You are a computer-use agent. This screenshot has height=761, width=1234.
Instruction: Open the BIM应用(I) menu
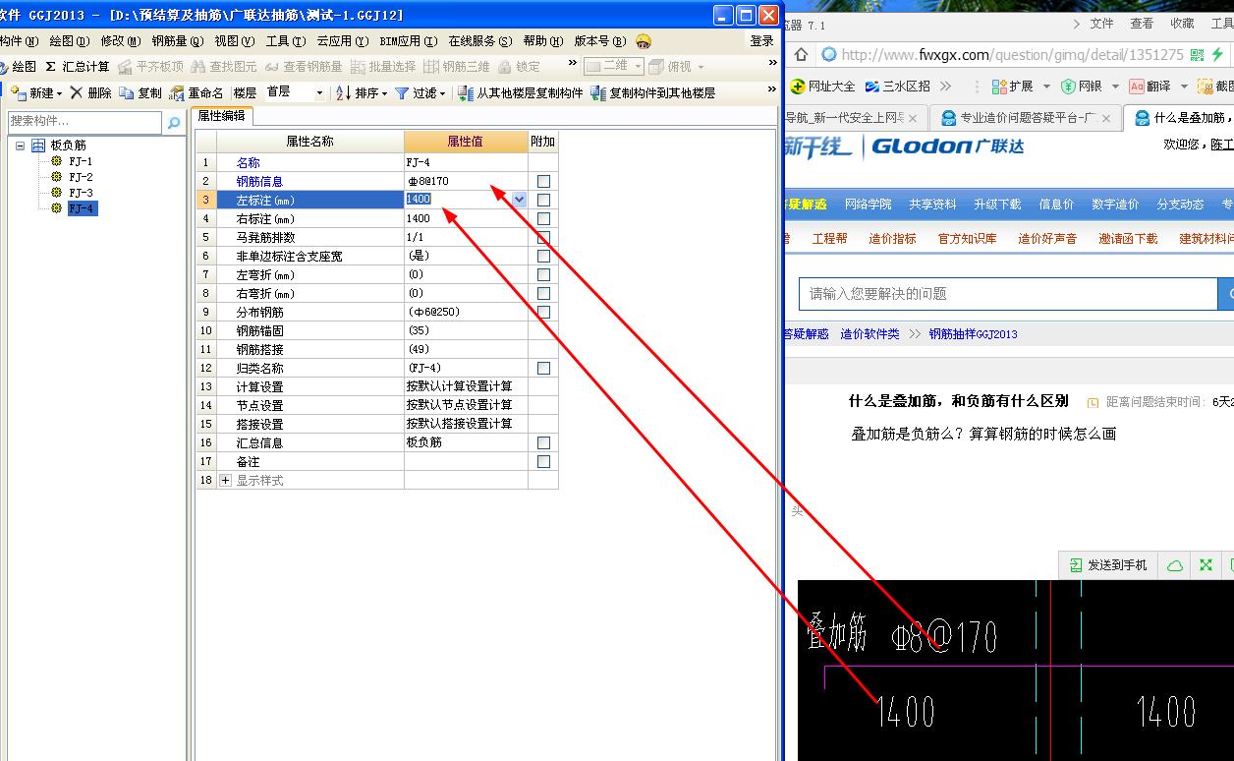click(x=408, y=41)
